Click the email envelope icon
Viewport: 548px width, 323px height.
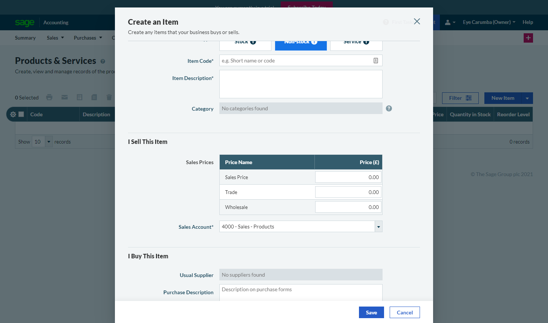coord(65,98)
